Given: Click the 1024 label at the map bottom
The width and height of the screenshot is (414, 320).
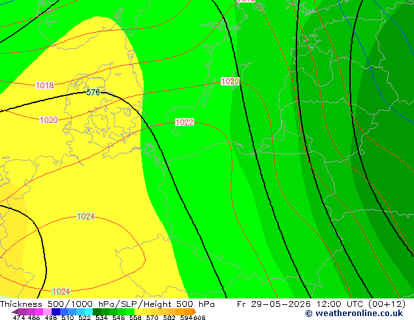Looking at the screenshot, I should 61,291.
